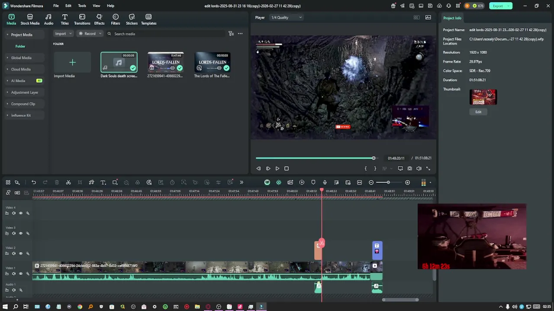Click the timeline zoom in plus icon
Viewport: 554px width, 311px height.
(x=407, y=182)
